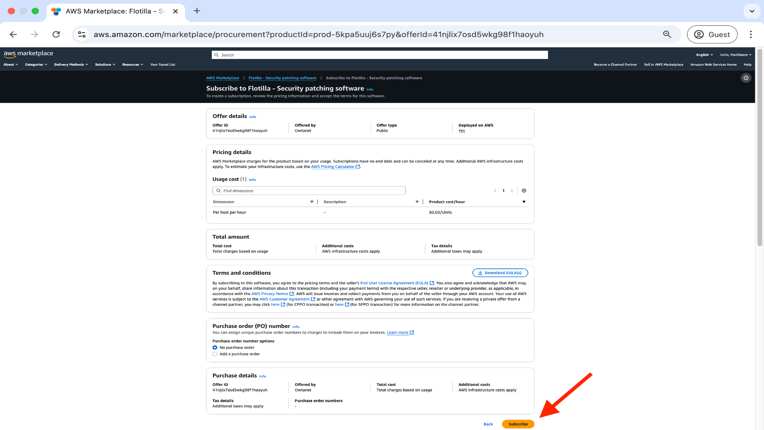
Task: Open the browser three-dot menu
Action: pyautogui.click(x=751, y=35)
